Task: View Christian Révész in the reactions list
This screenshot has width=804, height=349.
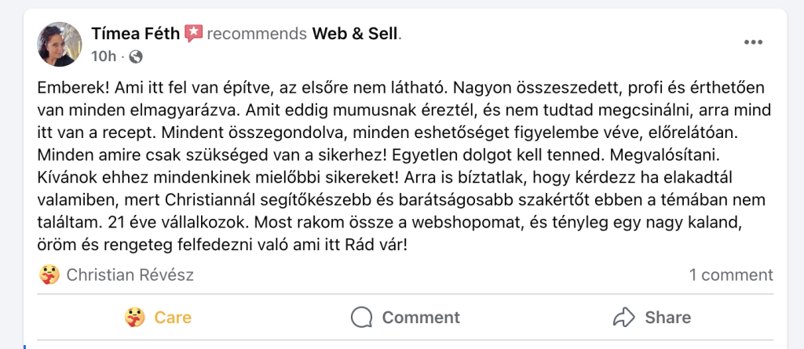Action: [130, 275]
